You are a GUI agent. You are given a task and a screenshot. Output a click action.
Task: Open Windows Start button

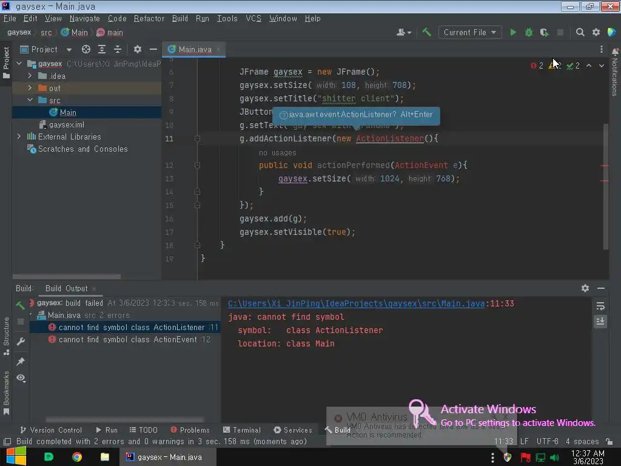click(x=16, y=456)
